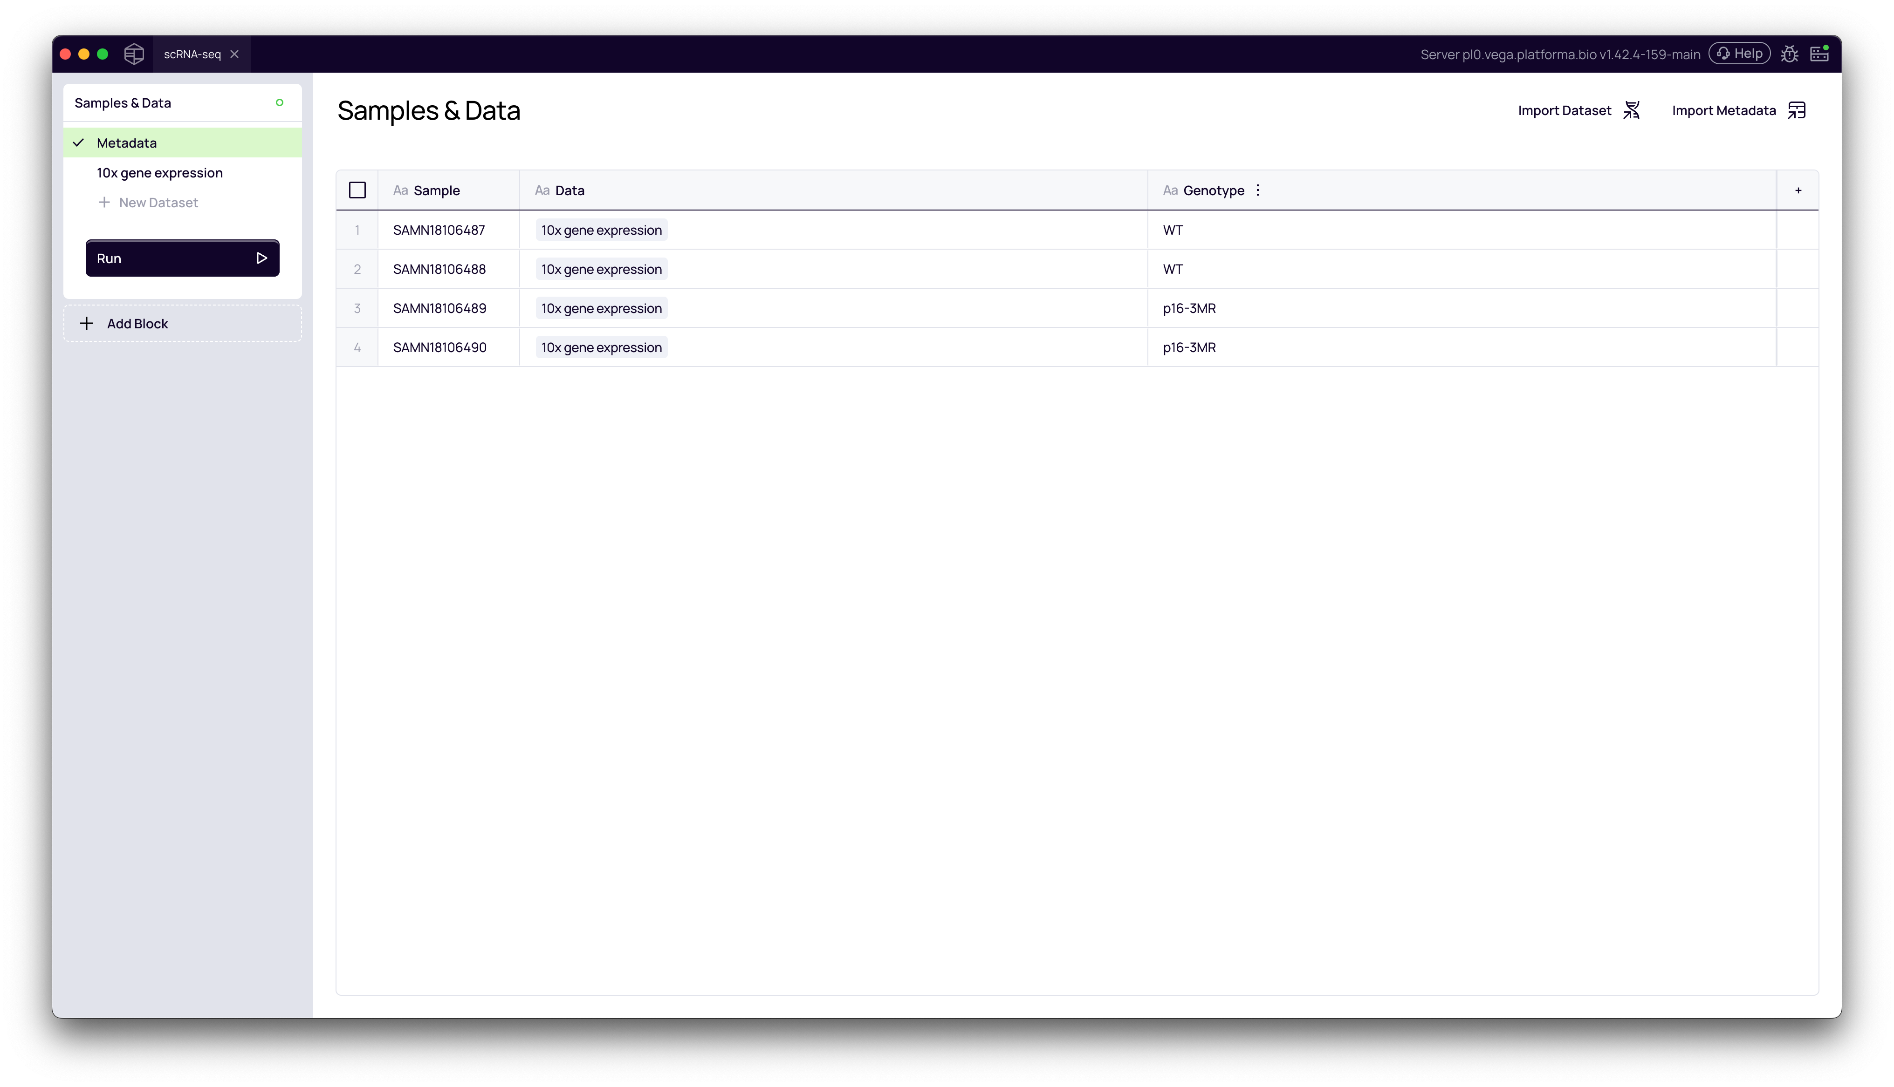
Task: Open the server settings icon at top right
Action: pyautogui.click(x=1819, y=54)
